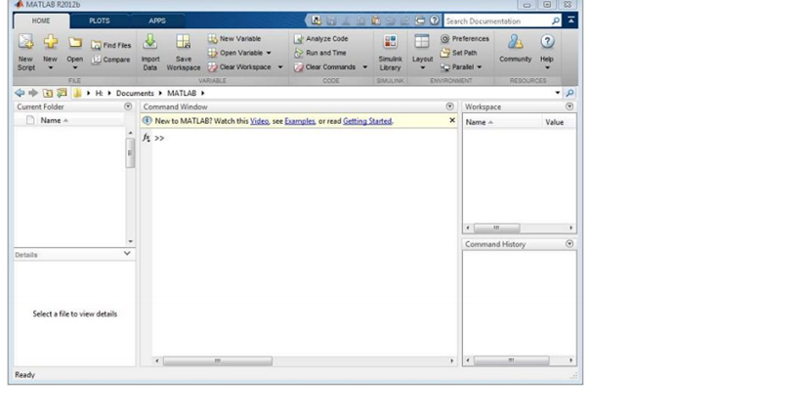Open the address bar history dropdown
800x420 pixels.
(x=557, y=93)
